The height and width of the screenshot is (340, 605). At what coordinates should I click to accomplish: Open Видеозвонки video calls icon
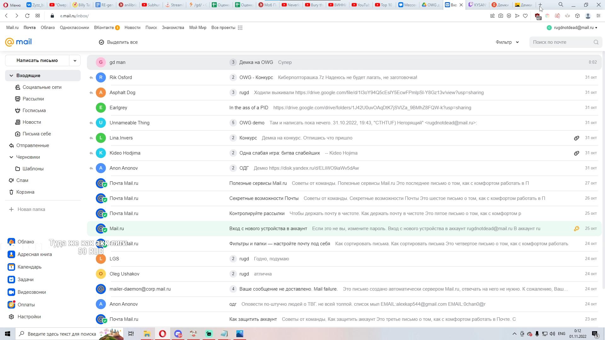11,292
